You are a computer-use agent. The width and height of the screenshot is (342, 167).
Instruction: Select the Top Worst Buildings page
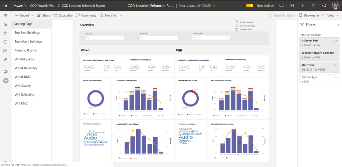[x=28, y=42]
